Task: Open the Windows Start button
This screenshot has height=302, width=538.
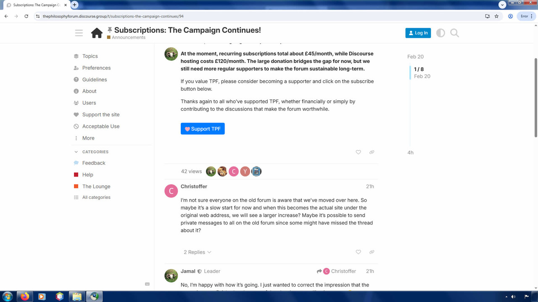Action: (x=8, y=297)
